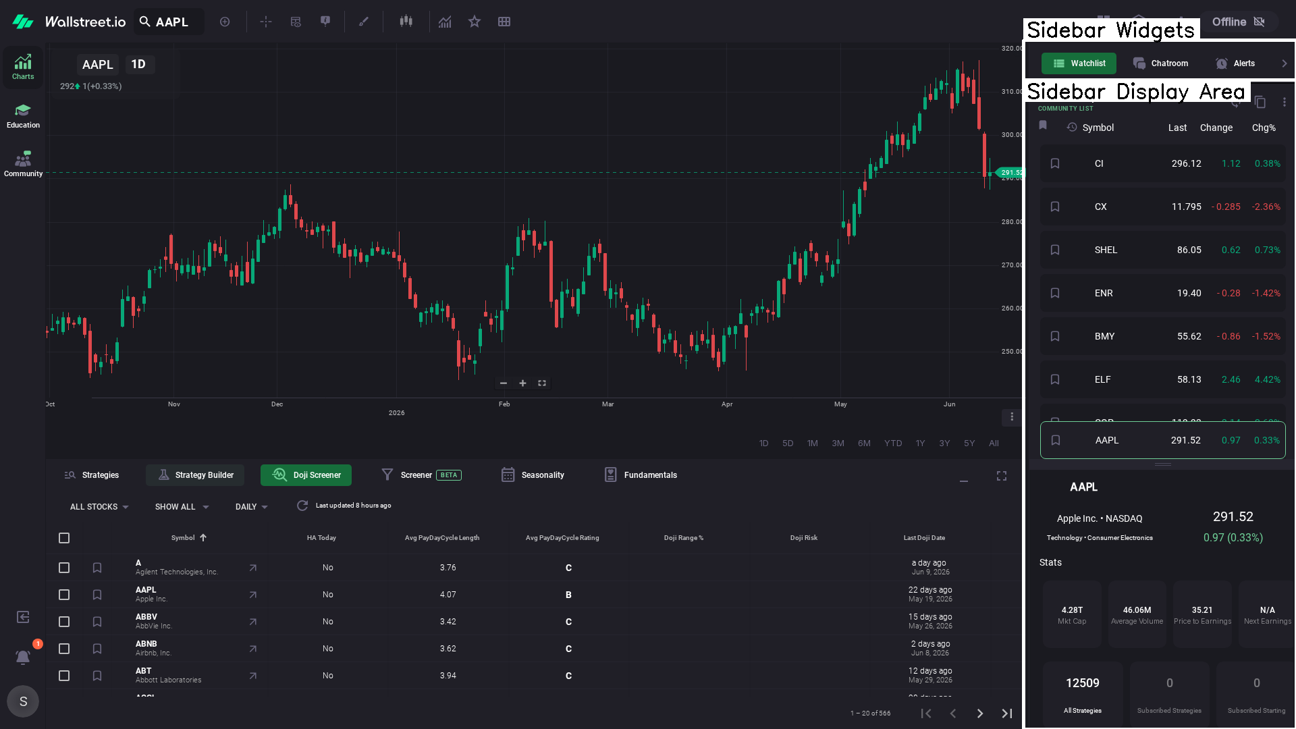Expand bottom panel to fullscreen
Screen dimensions: 1296x729
point(1002,476)
